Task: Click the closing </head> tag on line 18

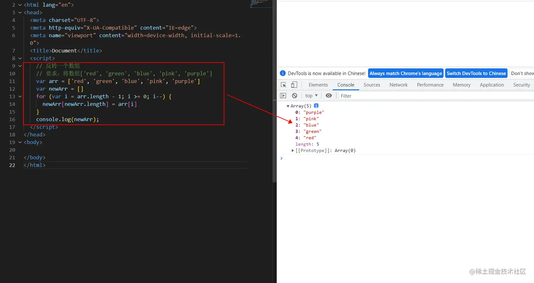Action: pos(35,134)
